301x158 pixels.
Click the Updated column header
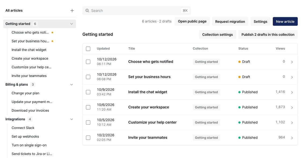coord(103,49)
